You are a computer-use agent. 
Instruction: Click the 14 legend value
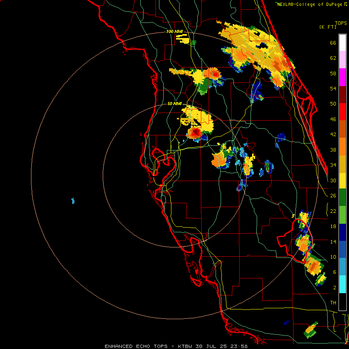point(333,242)
